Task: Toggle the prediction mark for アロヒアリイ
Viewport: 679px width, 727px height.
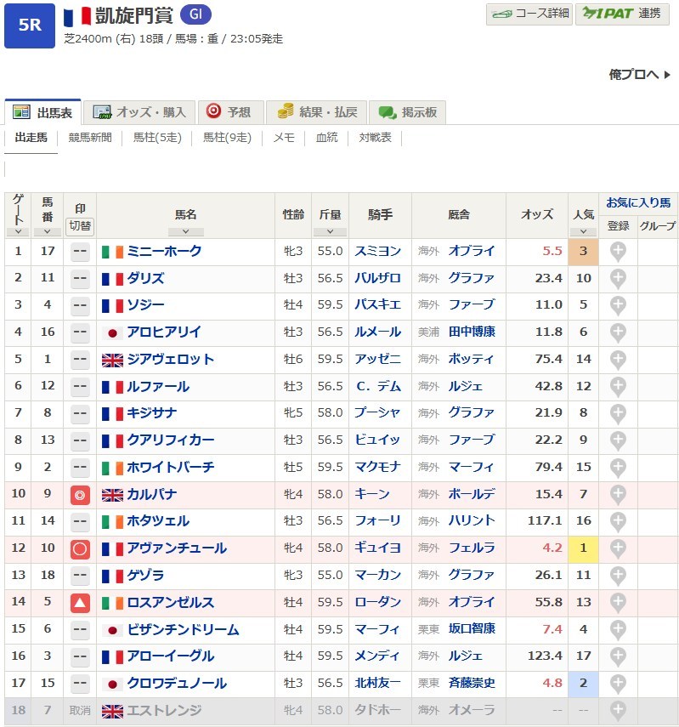Action: click(80, 332)
